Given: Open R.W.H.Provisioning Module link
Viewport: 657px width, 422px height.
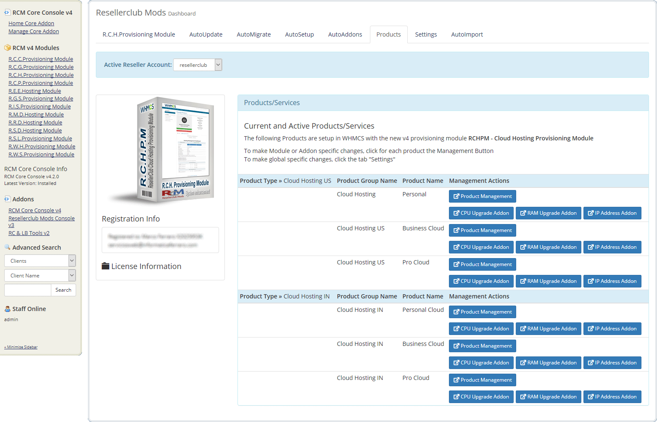Looking at the screenshot, I should click(x=42, y=147).
